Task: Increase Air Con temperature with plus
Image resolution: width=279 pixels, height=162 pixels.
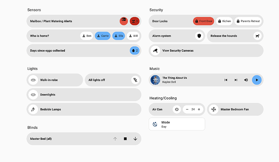Action: pyautogui.click(x=199, y=109)
